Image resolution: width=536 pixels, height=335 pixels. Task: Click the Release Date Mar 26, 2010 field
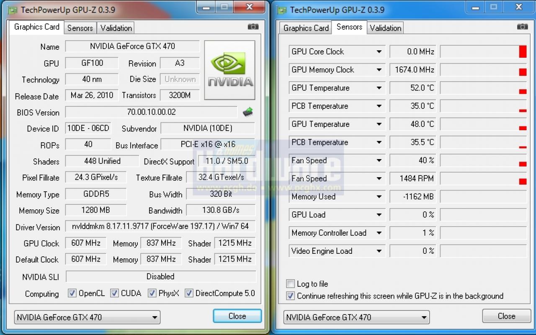[92, 95]
